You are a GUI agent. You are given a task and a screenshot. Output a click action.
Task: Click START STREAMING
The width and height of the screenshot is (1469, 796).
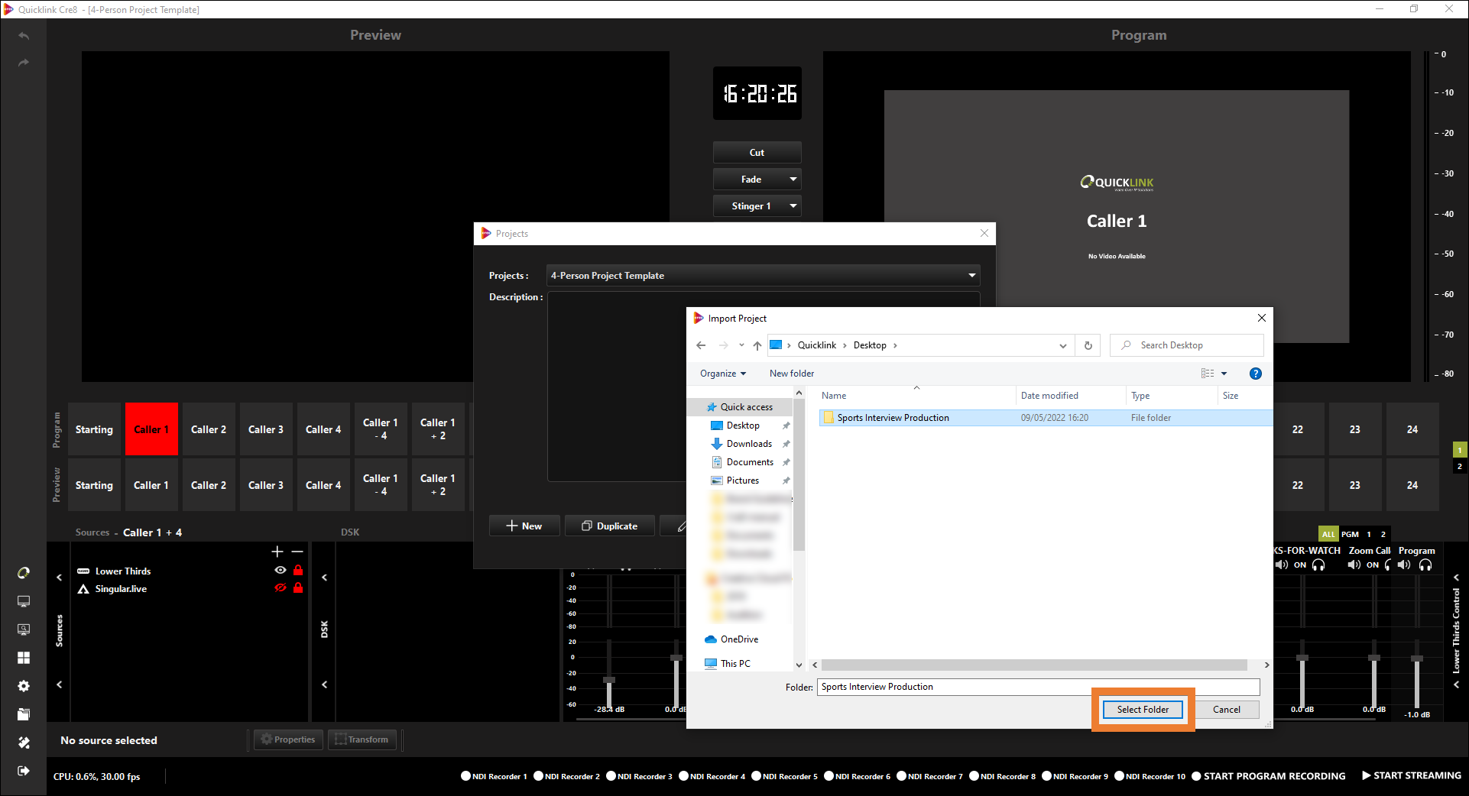[1411, 775]
